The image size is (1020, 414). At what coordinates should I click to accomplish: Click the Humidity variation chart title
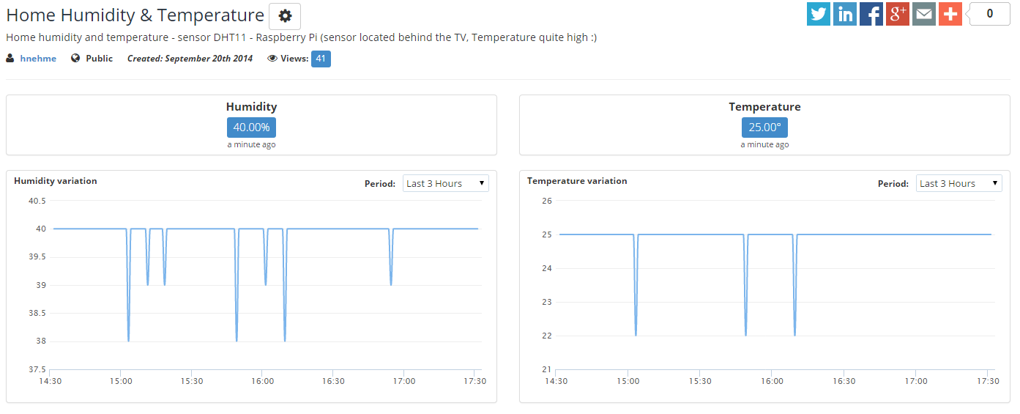tap(56, 181)
